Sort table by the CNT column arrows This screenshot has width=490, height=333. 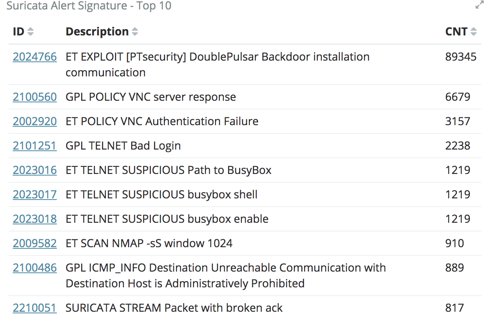click(473, 32)
